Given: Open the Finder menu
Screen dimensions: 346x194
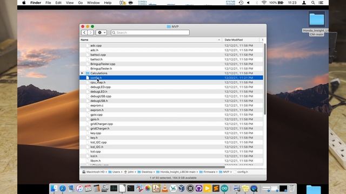Looking at the screenshot, I should (36, 3).
